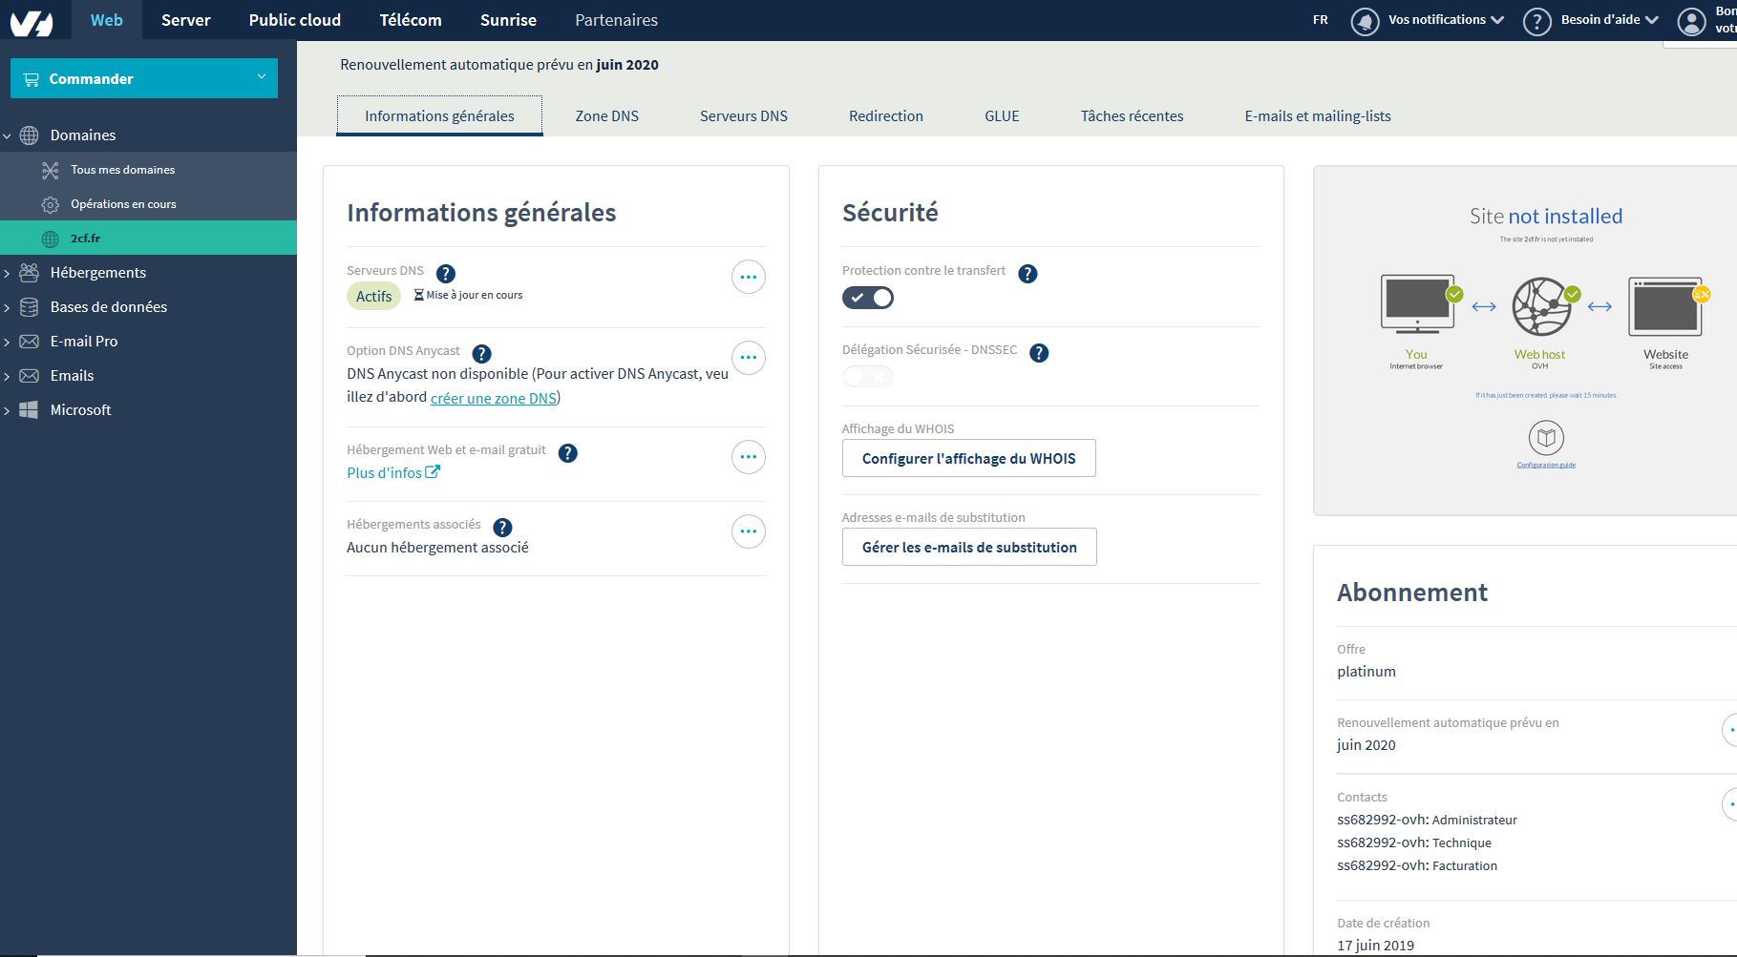
Task: Switch to the Zone DNS tab
Action: click(x=607, y=116)
